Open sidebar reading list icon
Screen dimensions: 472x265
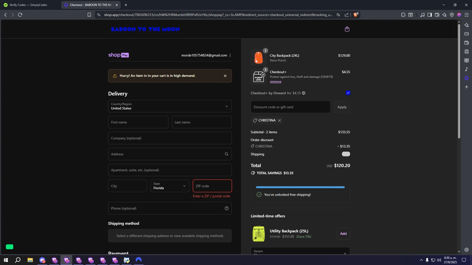click(467, 61)
